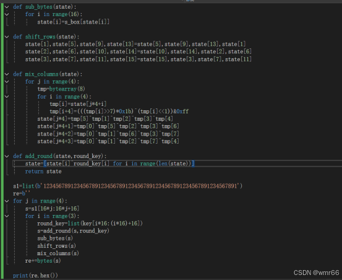Image resolution: width=342 pixels, height=280 pixels.
Task: Collapse the fold arrow beside for i in range(16)
Action: click(7, 14)
